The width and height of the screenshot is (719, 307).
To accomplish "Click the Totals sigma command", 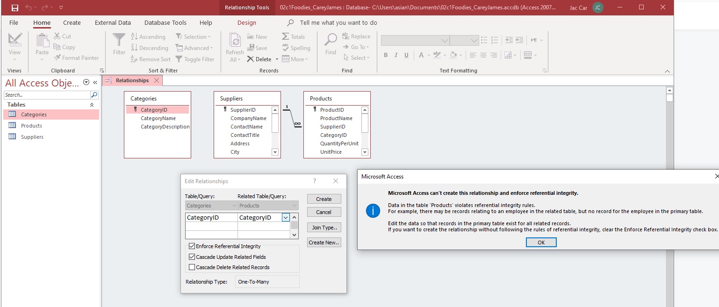I will pos(293,36).
